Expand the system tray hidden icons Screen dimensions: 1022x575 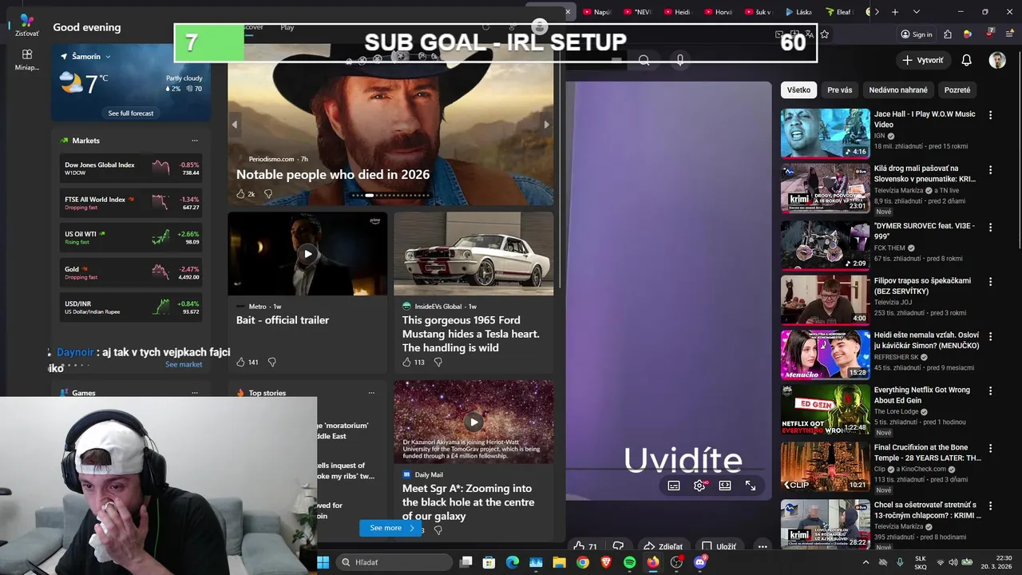[866, 562]
